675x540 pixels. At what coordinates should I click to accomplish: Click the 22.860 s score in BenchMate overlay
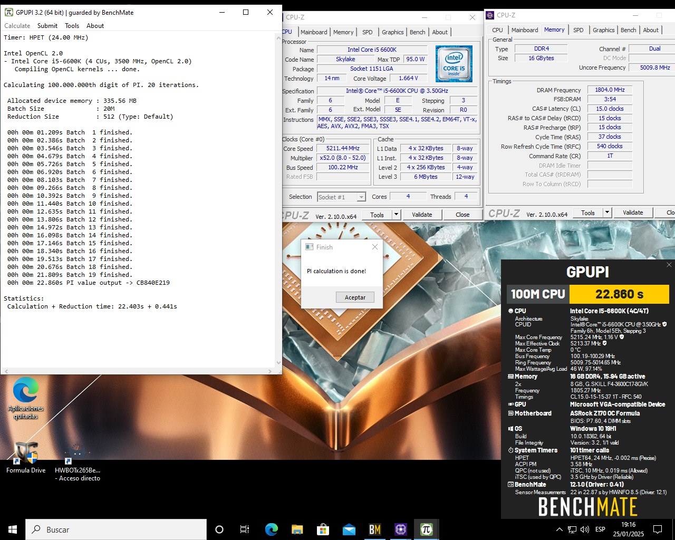[x=619, y=294]
